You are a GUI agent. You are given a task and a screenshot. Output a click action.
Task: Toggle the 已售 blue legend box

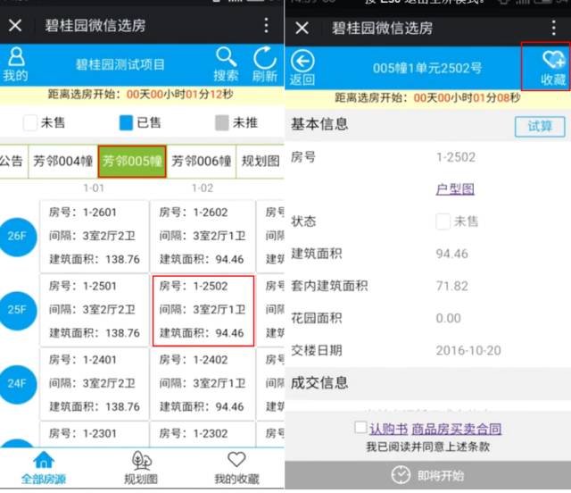[x=126, y=122]
